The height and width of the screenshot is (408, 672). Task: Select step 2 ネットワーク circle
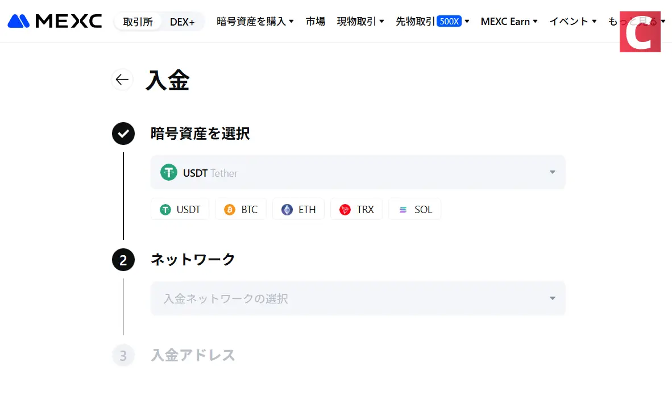coord(123,259)
